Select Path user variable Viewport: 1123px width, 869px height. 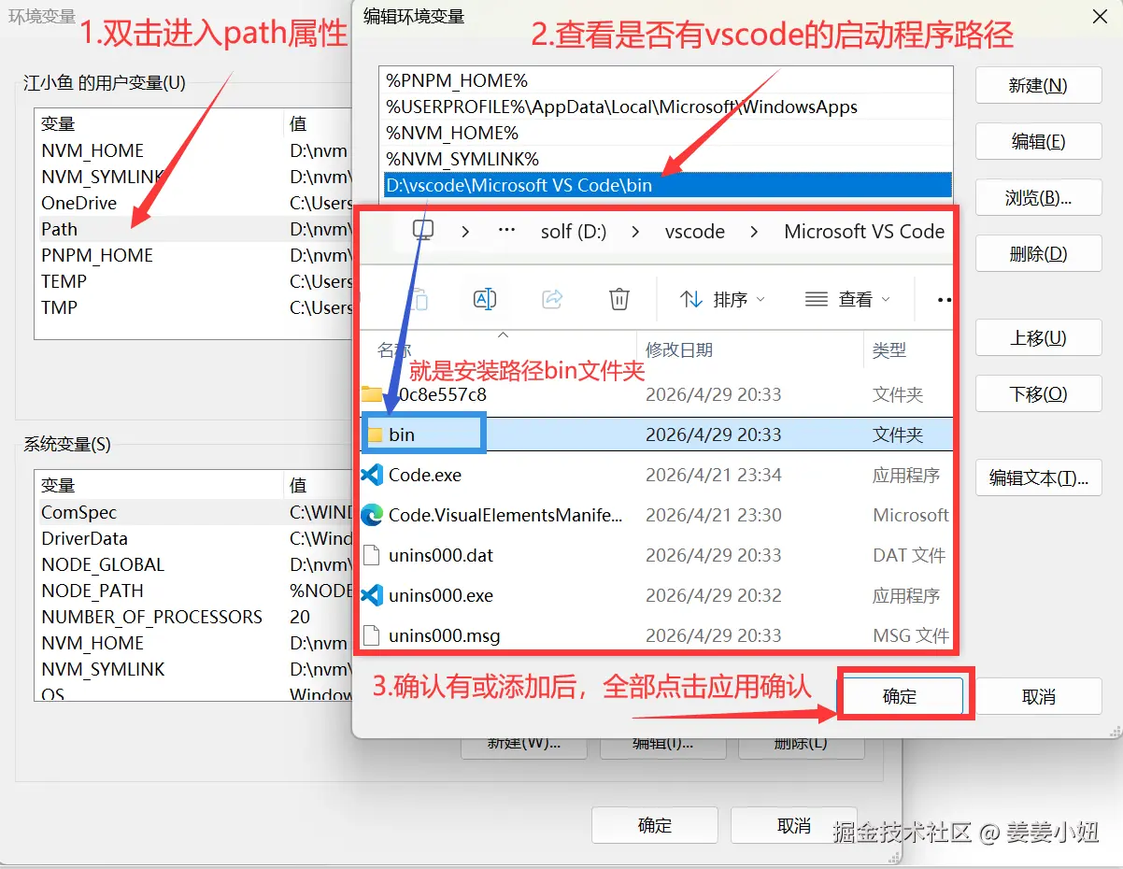194,229
